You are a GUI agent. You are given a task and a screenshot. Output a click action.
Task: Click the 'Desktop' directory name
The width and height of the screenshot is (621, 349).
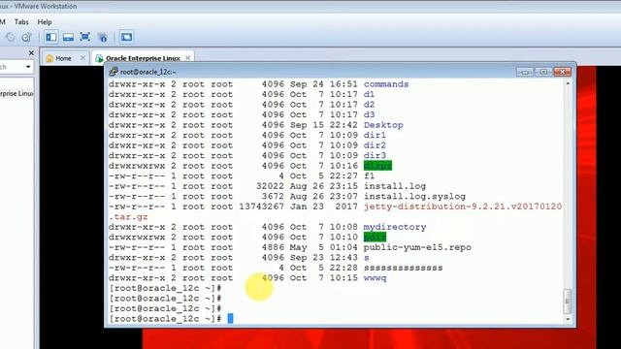[x=383, y=125]
